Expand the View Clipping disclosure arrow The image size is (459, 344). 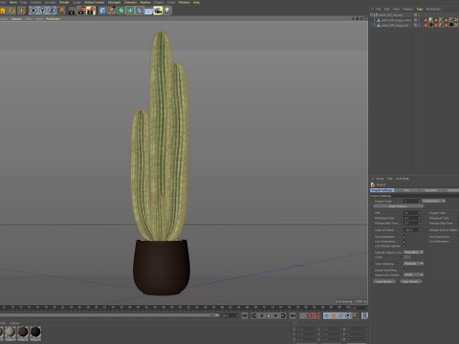pyautogui.click(x=372, y=264)
